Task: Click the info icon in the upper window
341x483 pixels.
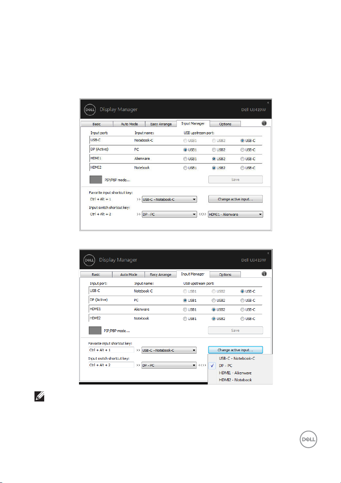Action: tap(264, 123)
